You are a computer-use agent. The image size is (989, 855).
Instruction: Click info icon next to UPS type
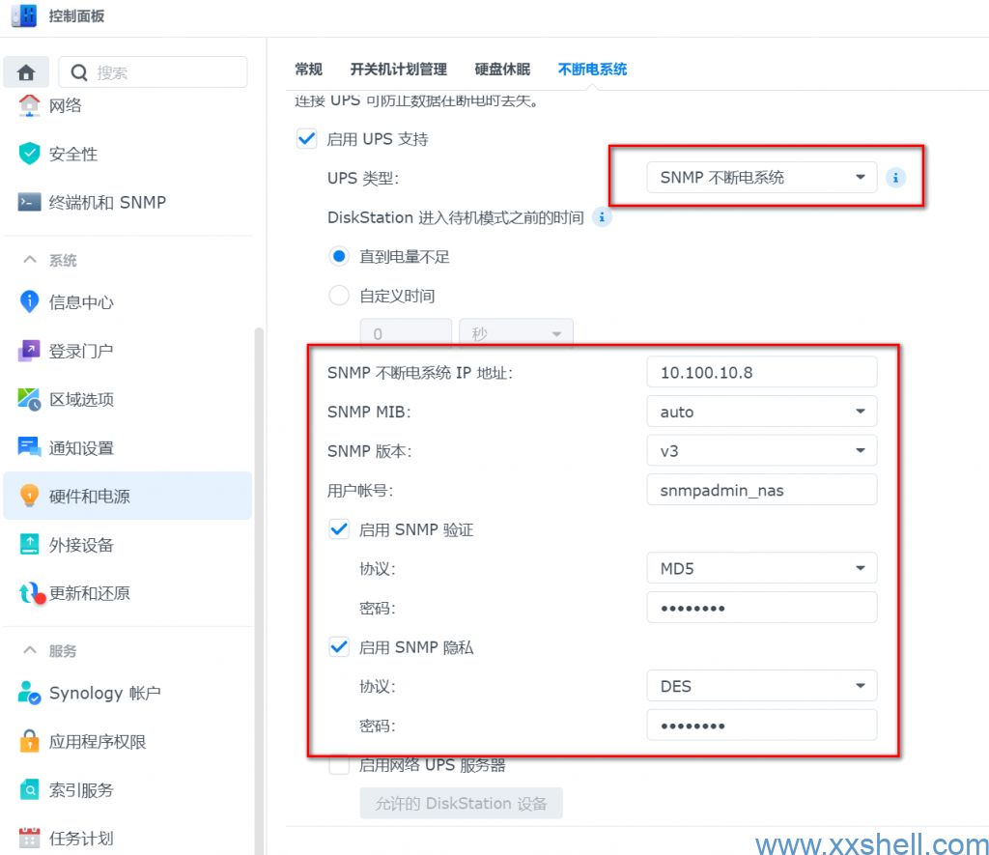click(x=895, y=178)
